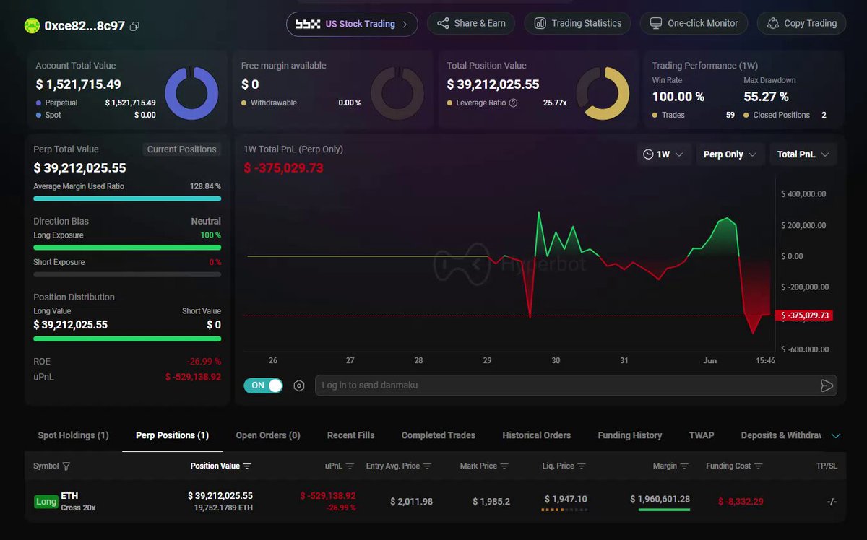The width and height of the screenshot is (867, 540).
Task: Copy wallet address 0xce82...8c97 icon
Action: coord(134,27)
